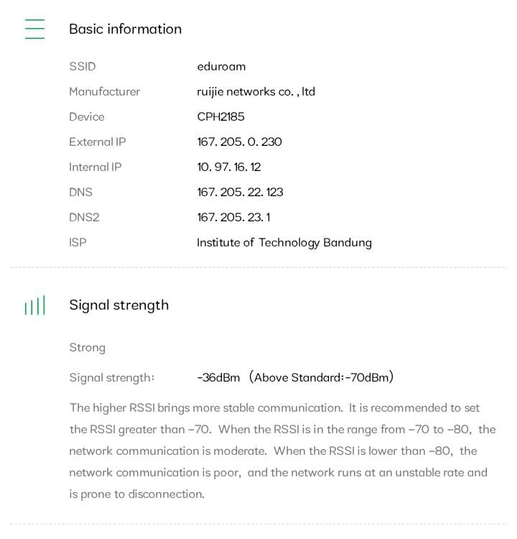Select the Device value CPH2185
The width and height of the screenshot is (517, 539).
[x=220, y=116]
